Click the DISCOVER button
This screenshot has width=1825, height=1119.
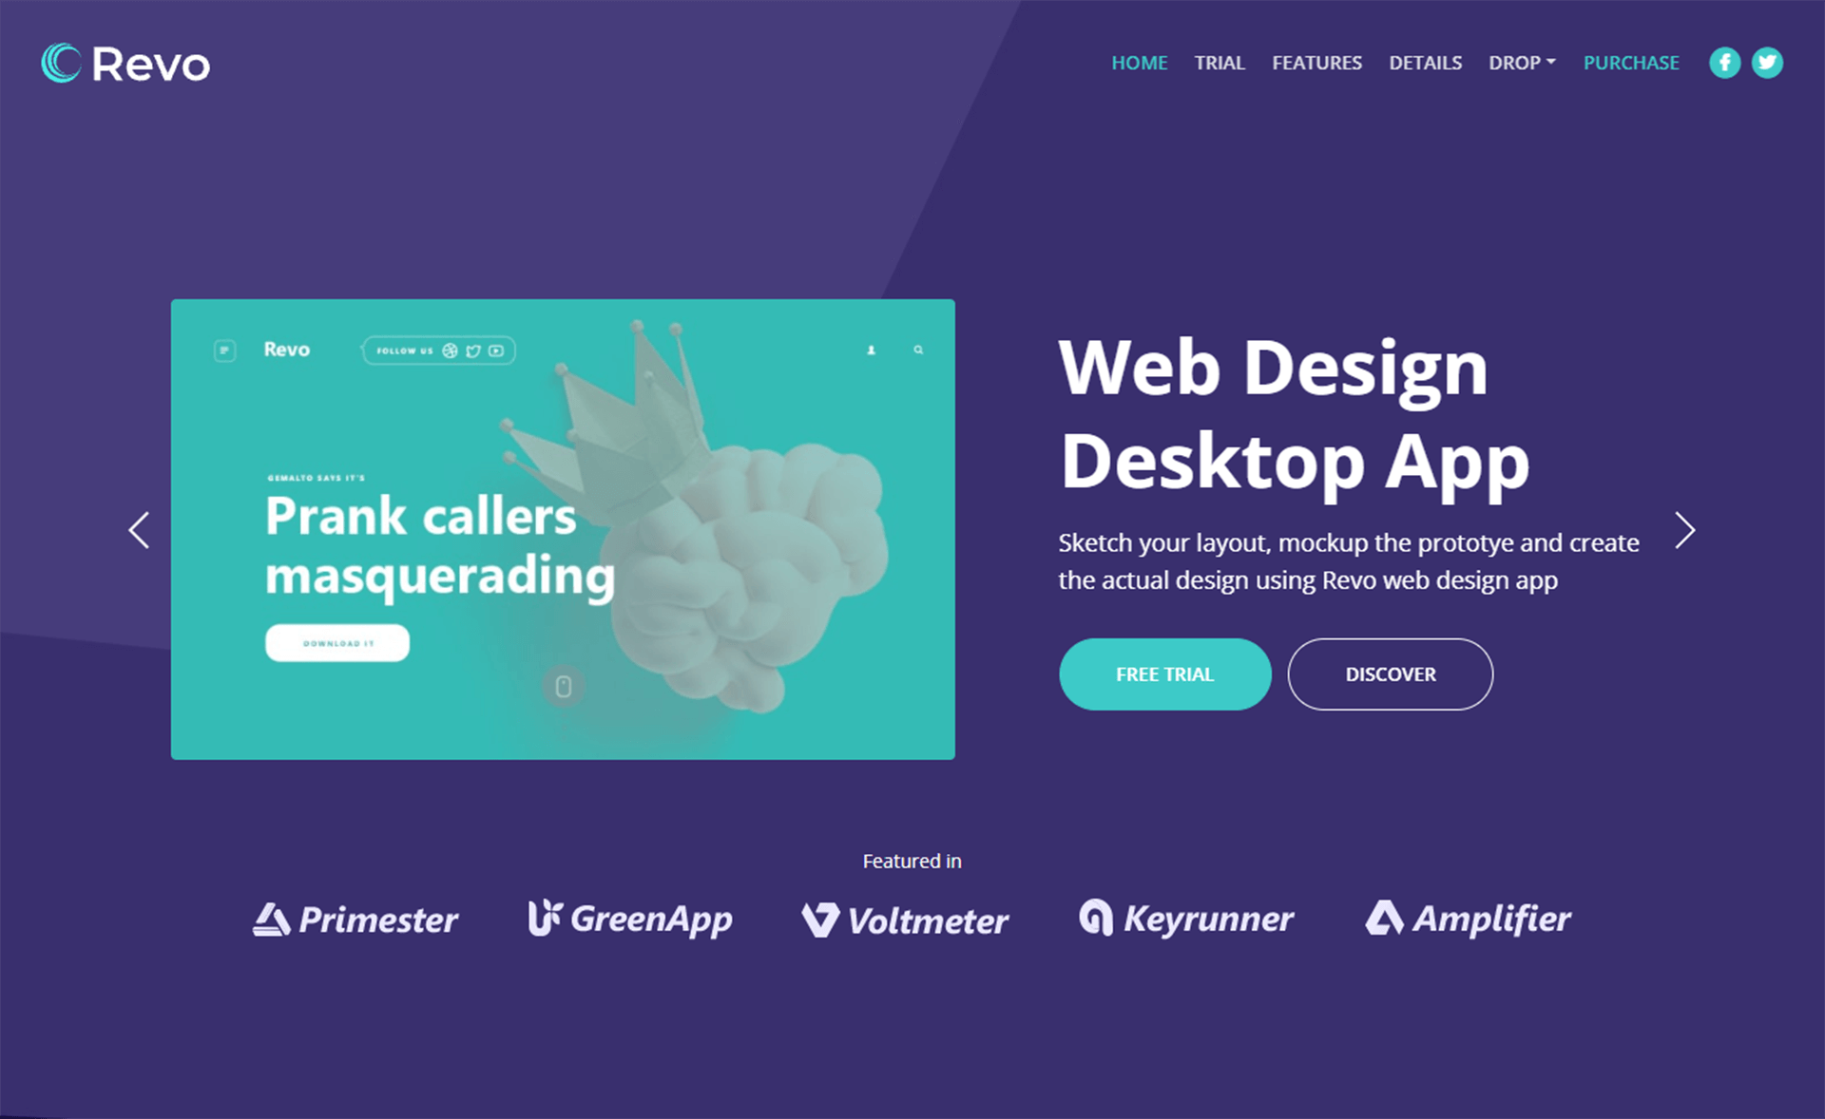(1393, 673)
